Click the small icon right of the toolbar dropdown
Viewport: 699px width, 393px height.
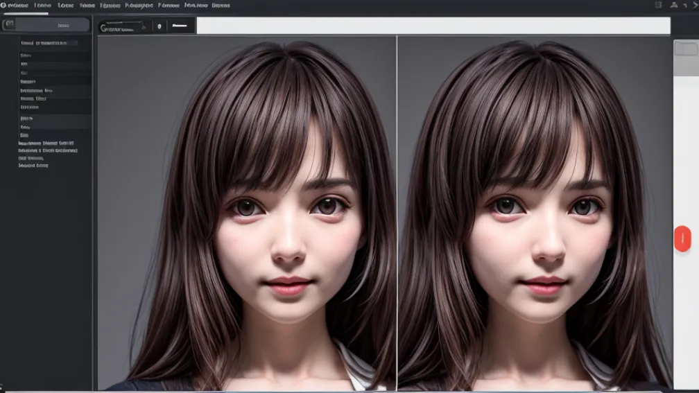160,26
